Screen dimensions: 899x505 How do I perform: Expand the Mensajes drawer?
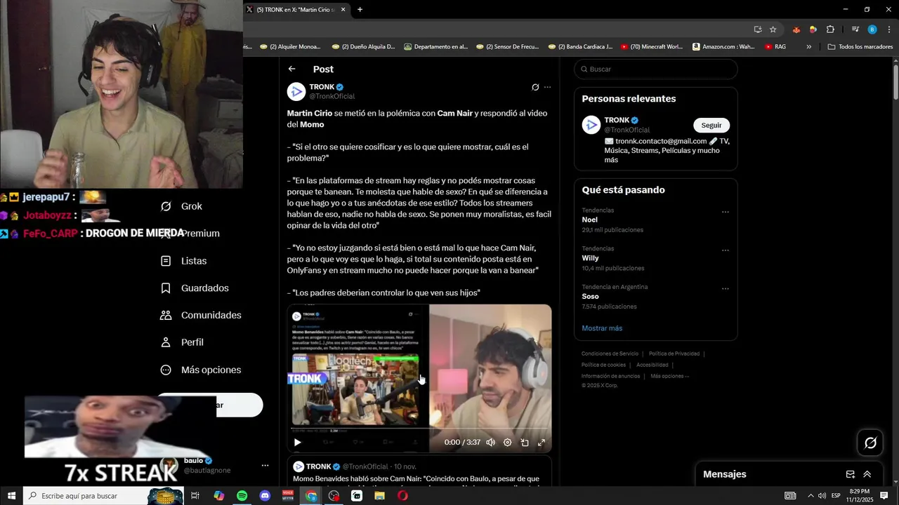click(x=867, y=474)
